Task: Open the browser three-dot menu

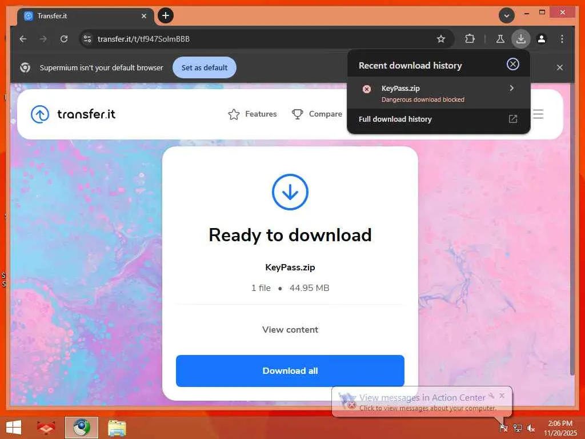Action: (562, 39)
